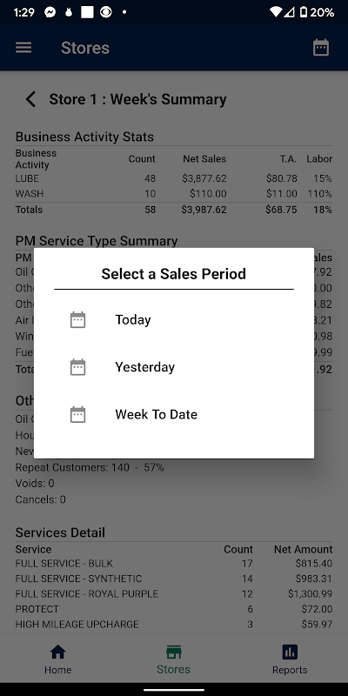
Task: Tap calendar icon beside Yesterday
Action: pyautogui.click(x=78, y=367)
